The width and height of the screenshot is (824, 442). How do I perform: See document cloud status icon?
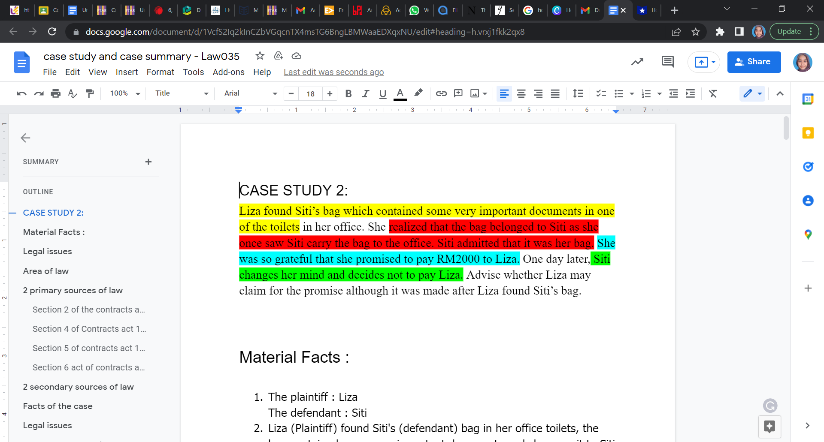[297, 56]
